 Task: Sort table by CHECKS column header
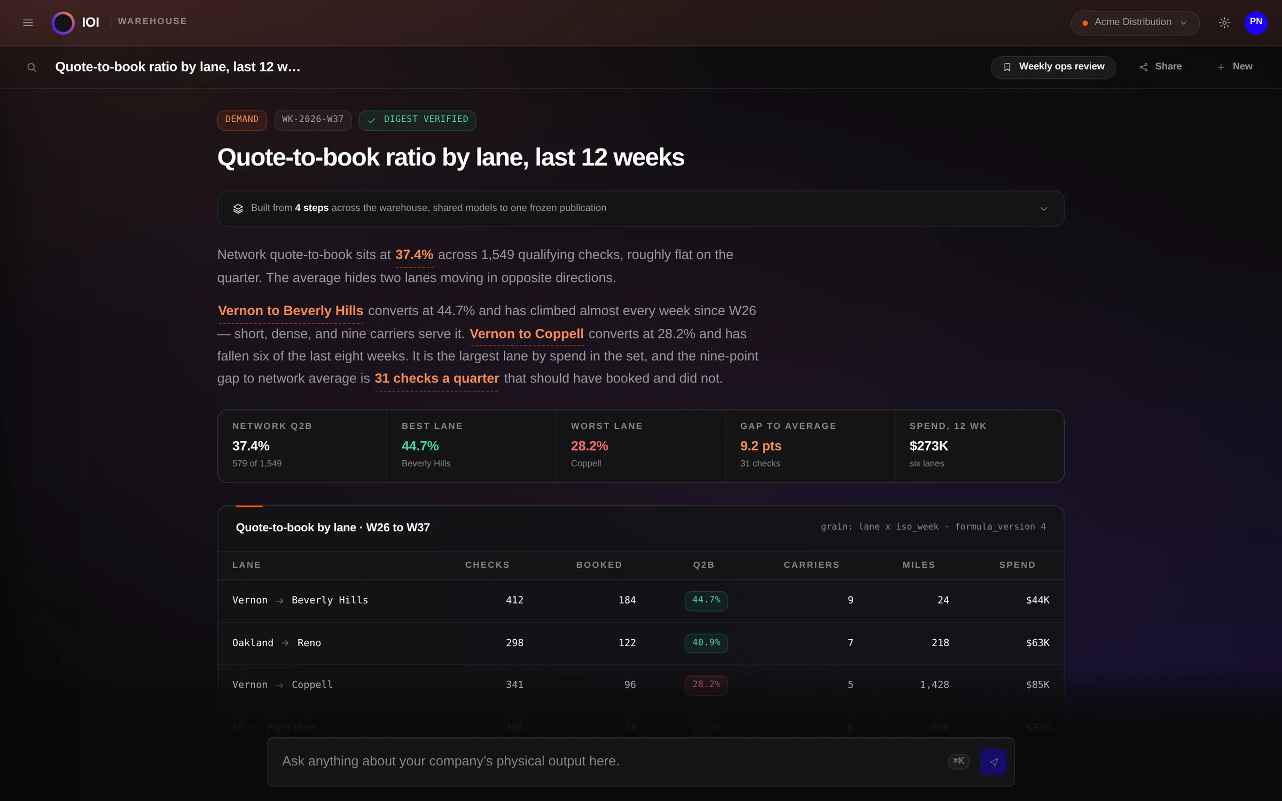[x=487, y=565]
